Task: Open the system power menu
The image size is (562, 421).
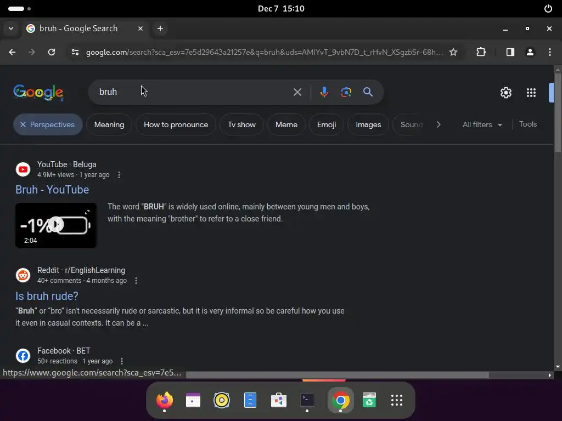Action: tap(548, 9)
